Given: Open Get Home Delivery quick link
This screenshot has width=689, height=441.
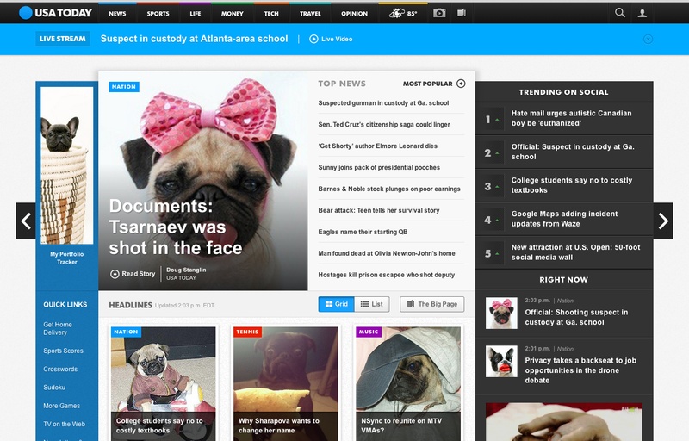Looking at the screenshot, I should coord(58,328).
